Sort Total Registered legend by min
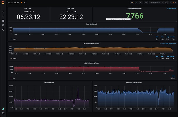The width and height of the screenshot is (178, 117). click(157, 37)
